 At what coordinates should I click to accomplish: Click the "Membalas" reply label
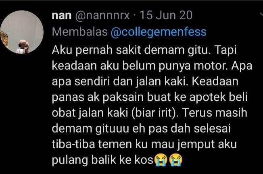click(80, 31)
